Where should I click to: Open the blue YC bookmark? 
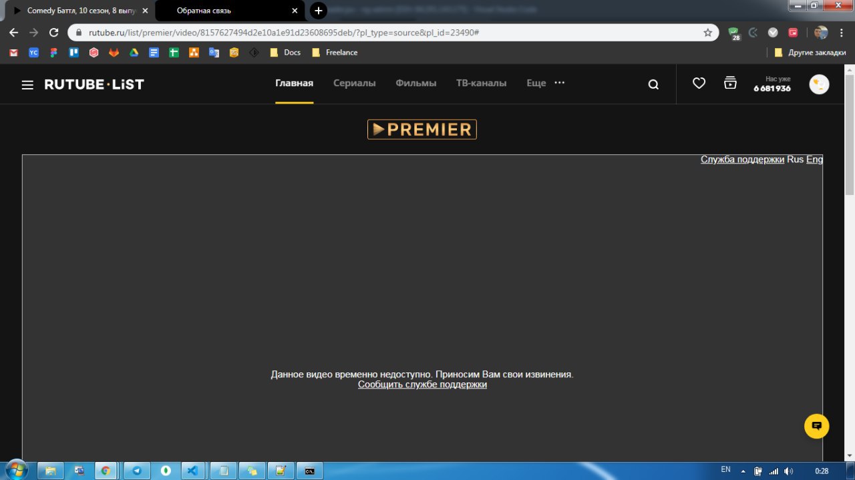point(34,52)
